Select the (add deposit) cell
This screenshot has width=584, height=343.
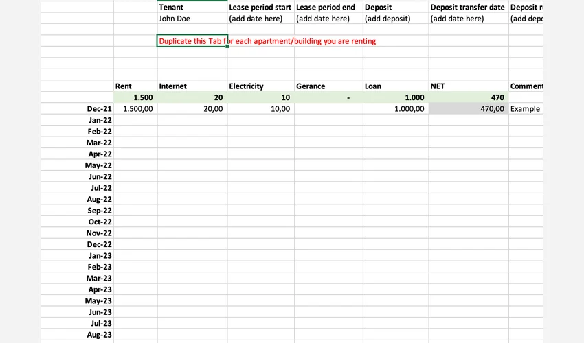point(395,19)
